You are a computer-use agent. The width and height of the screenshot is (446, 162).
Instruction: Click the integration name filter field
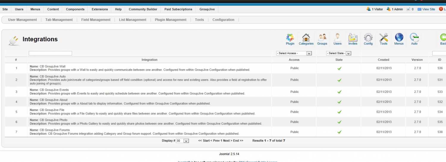[x=50, y=53]
